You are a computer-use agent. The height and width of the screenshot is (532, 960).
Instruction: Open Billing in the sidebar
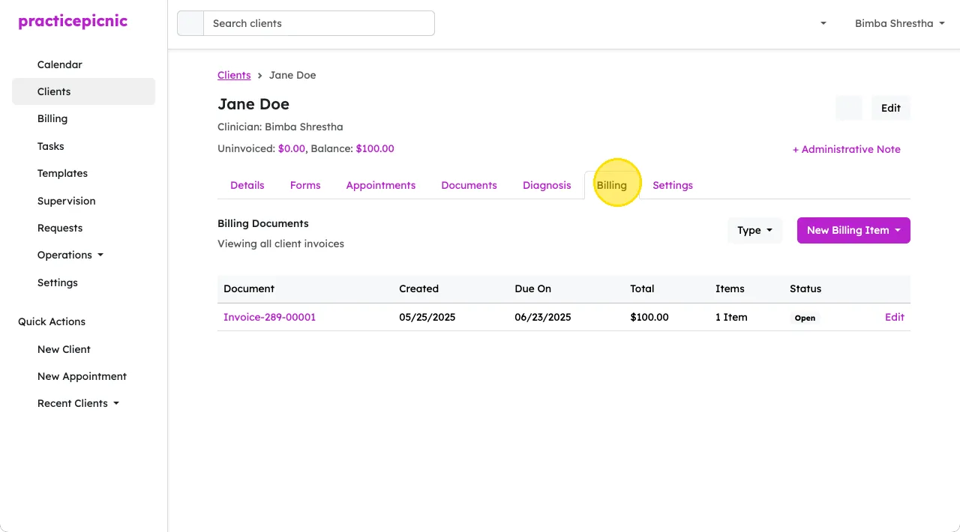tap(52, 118)
